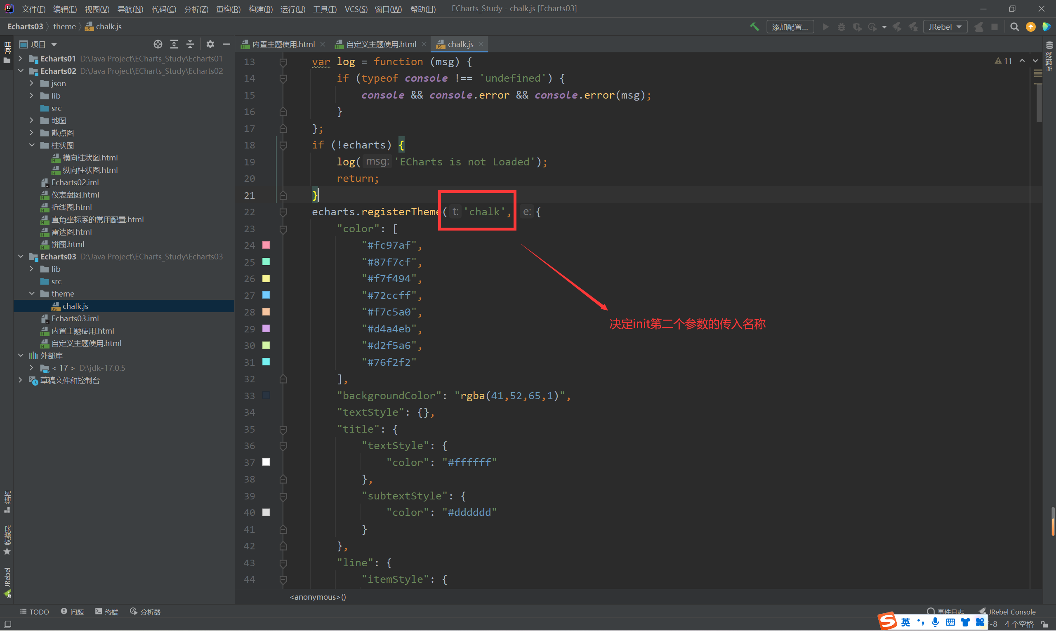This screenshot has height=631, width=1056.
Task: Expand the Echarts01 module
Action: (20, 59)
